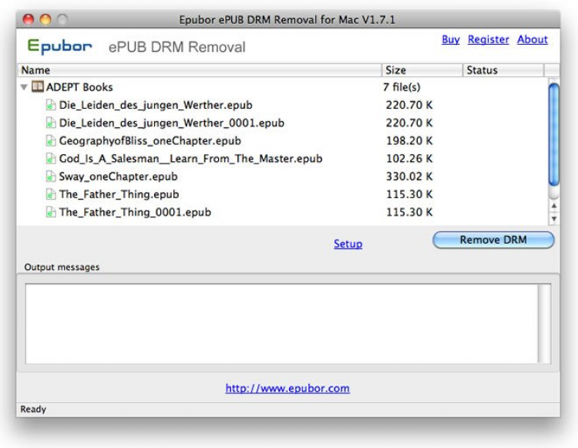Collapse the ADEPT Books tree group

pyautogui.click(x=25, y=87)
